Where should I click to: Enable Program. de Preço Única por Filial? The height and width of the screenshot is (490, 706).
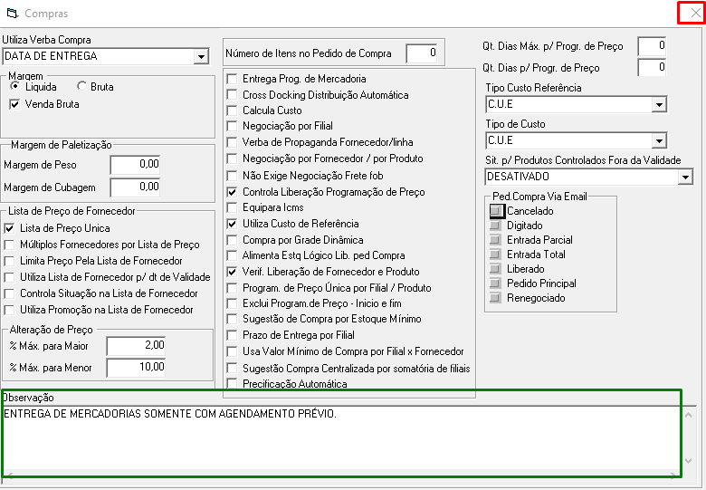click(x=233, y=288)
